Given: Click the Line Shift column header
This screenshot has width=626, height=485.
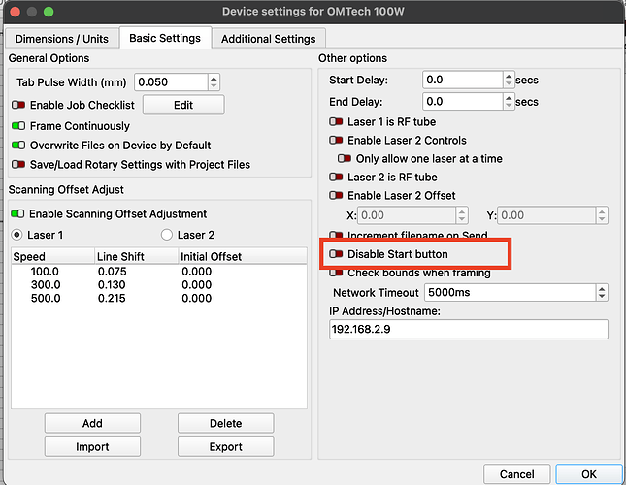Looking at the screenshot, I should pos(136,256).
